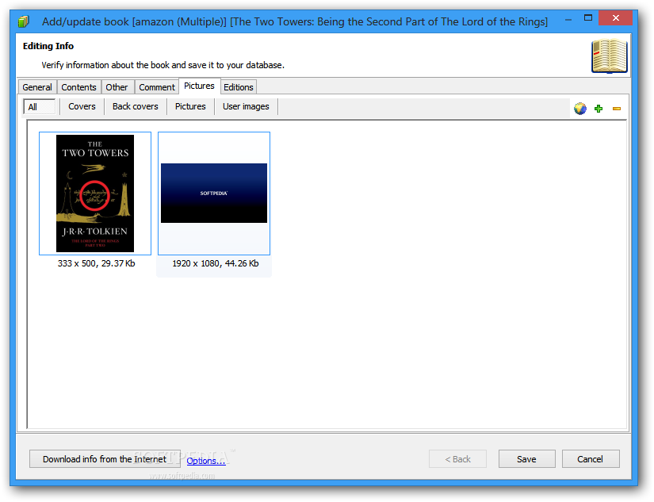654x502 pixels.
Task: Cancel the book editing dialog
Action: click(590, 459)
